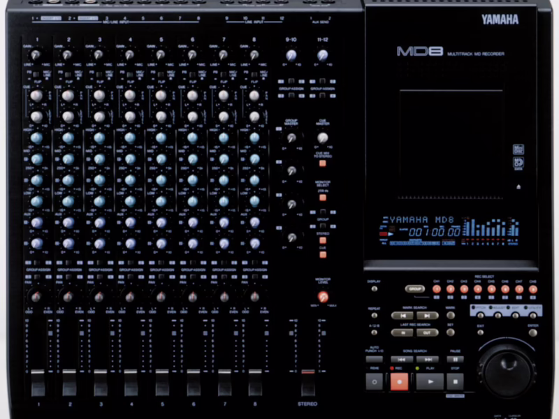559x419 pixels.
Task: Tap the DISPLAY button
Action: [375, 289]
